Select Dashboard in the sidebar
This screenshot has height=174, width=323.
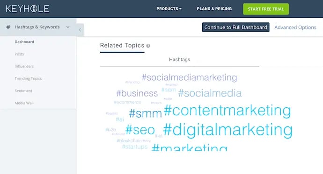coord(24,42)
